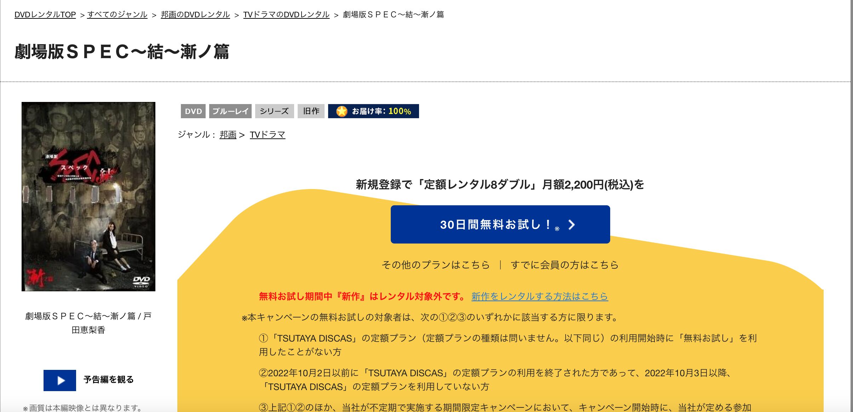853x412 pixels.
Task: Click the シリーズ badge
Action: tap(274, 111)
